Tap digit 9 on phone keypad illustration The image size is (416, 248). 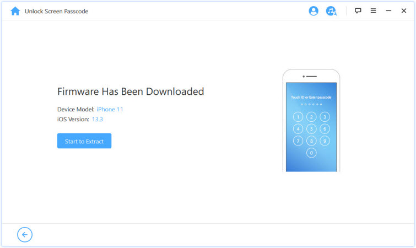(x=325, y=141)
